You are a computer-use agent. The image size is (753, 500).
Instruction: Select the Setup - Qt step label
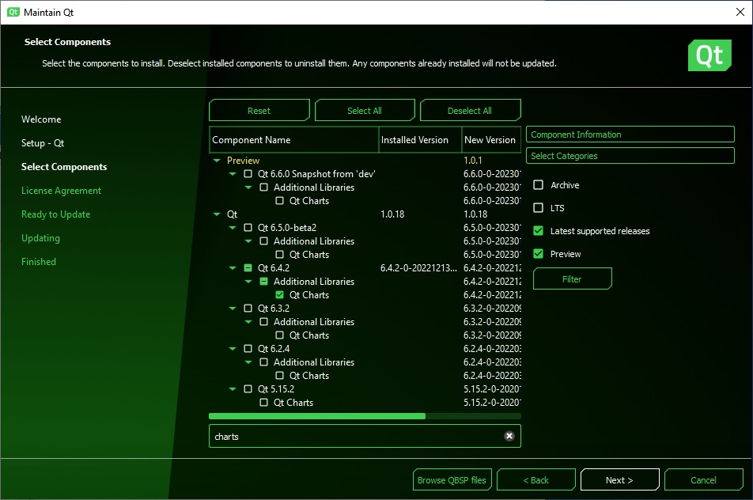coord(43,143)
